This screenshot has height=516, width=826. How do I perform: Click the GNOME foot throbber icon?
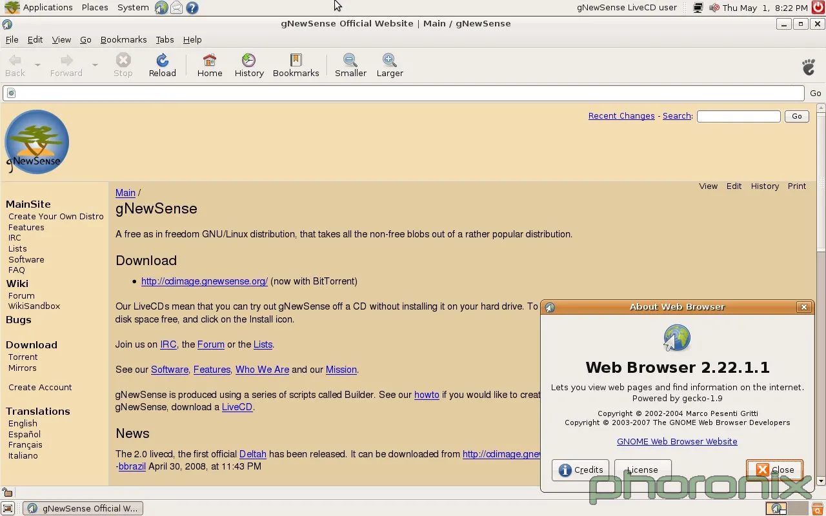click(809, 66)
